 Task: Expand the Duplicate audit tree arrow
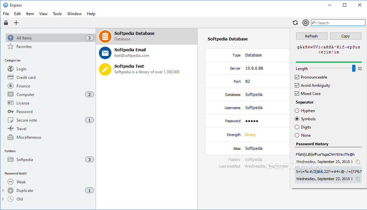(x=3, y=190)
